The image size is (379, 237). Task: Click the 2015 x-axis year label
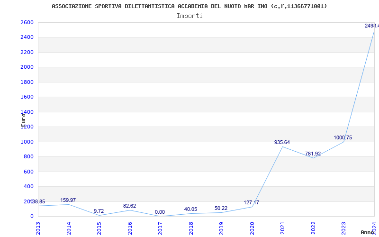[x=99, y=228]
